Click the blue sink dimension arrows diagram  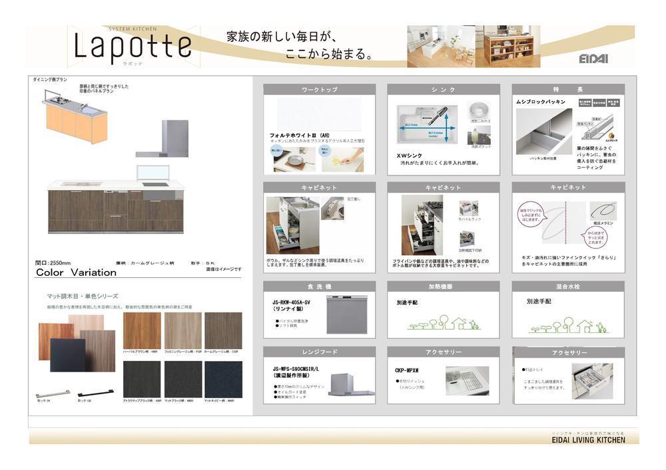pyautogui.click(x=427, y=126)
